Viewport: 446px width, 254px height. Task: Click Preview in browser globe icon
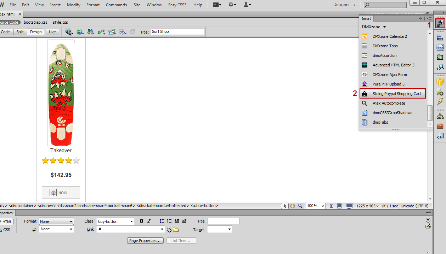80,32
